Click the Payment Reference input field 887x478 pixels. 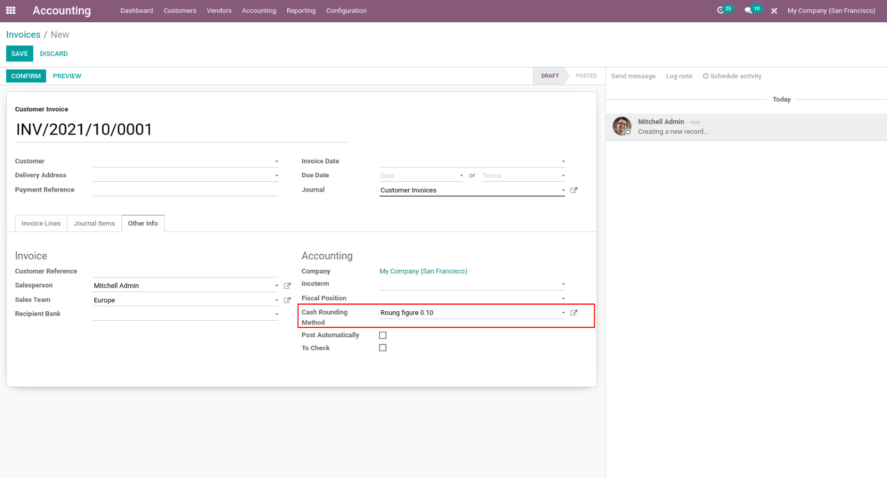(186, 190)
